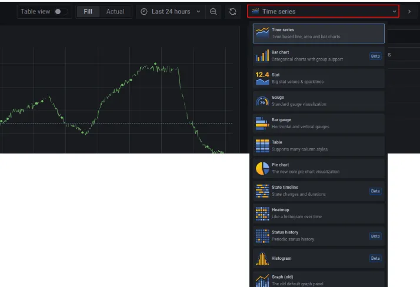Click 'Like a histogram over time' description
Viewport: 420px width, 287px height.
pos(297,216)
